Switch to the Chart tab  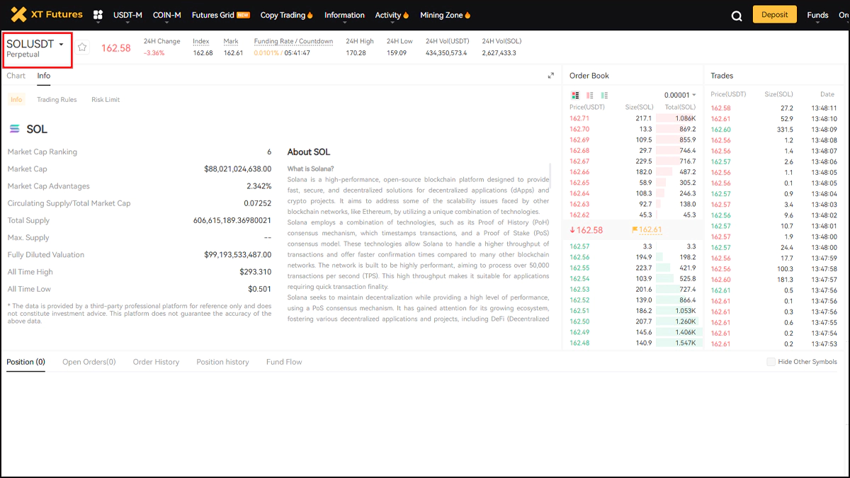click(16, 76)
